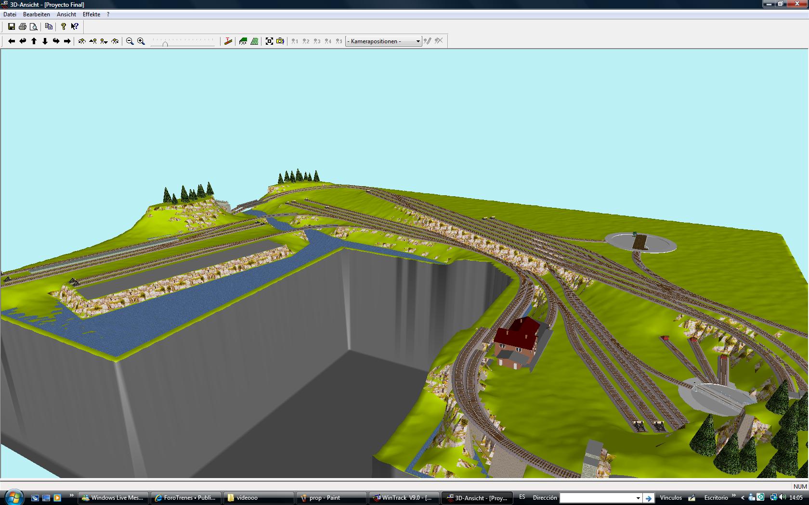This screenshot has width=809, height=505.
Task: Click the yellow question mark Help icon
Action: click(64, 27)
